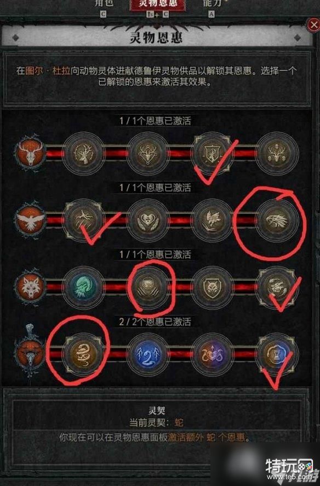Pick the purple twin snakes boon
The height and width of the screenshot is (486, 320).
coord(212,354)
